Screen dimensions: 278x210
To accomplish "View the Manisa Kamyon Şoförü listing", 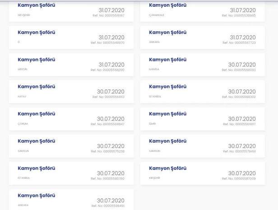I will [167, 60].
